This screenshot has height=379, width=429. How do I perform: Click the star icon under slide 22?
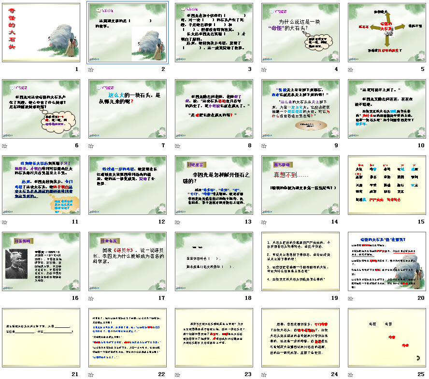[90, 375]
